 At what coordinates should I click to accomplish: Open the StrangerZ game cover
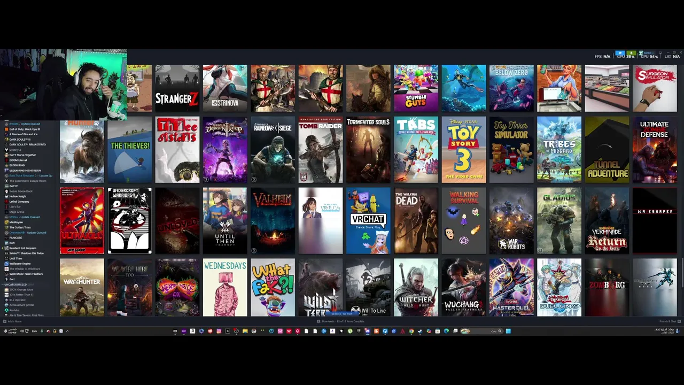click(177, 88)
